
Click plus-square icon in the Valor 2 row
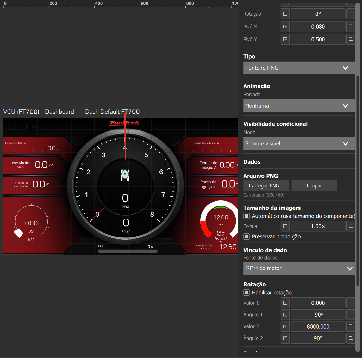pos(351,326)
